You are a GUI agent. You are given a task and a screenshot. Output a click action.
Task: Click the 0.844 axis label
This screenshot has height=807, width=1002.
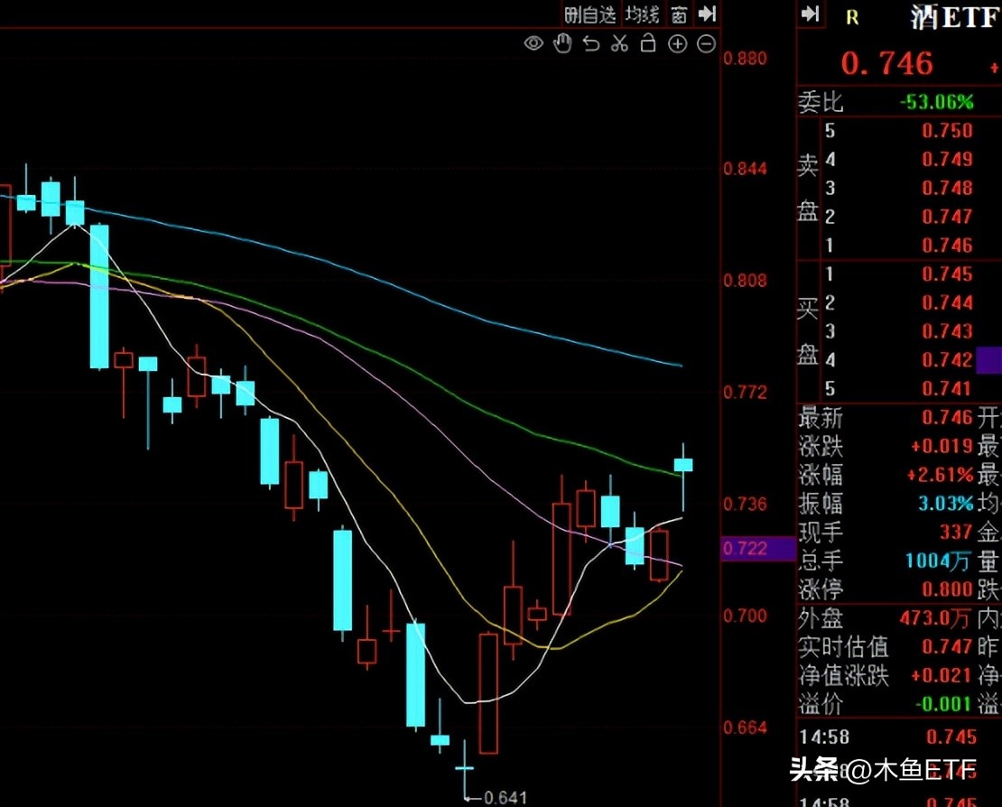[745, 169]
